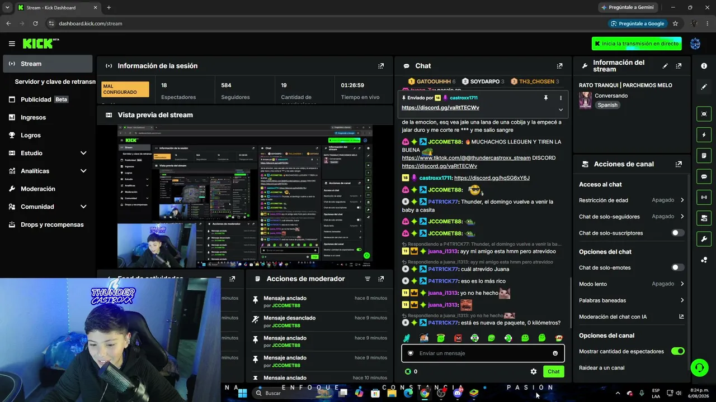Image resolution: width=716 pixels, height=402 pixels.
Task: Select Stream in the sidebar
Action: click(x=48, y=64)
